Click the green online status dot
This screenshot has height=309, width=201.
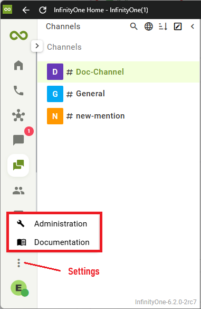25,293
